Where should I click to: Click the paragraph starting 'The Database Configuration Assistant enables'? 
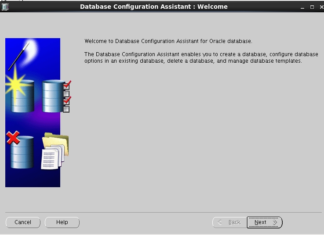click(201, 57)
